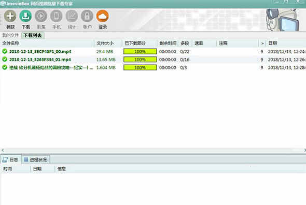The width and height of the screenshot is (306, 205).
Task: Click horizontal scrollbar right arrow
Action: [304, 150]
